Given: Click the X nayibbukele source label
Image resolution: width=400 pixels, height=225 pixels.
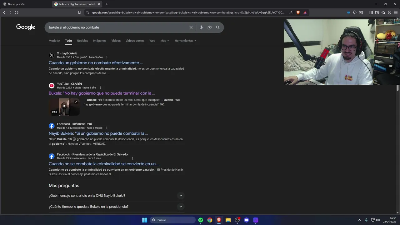Looking at the screenshot, I should coord(67,53).
